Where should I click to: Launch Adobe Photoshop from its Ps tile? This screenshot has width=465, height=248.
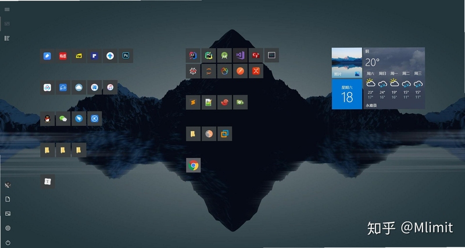(x=126, y=56)
